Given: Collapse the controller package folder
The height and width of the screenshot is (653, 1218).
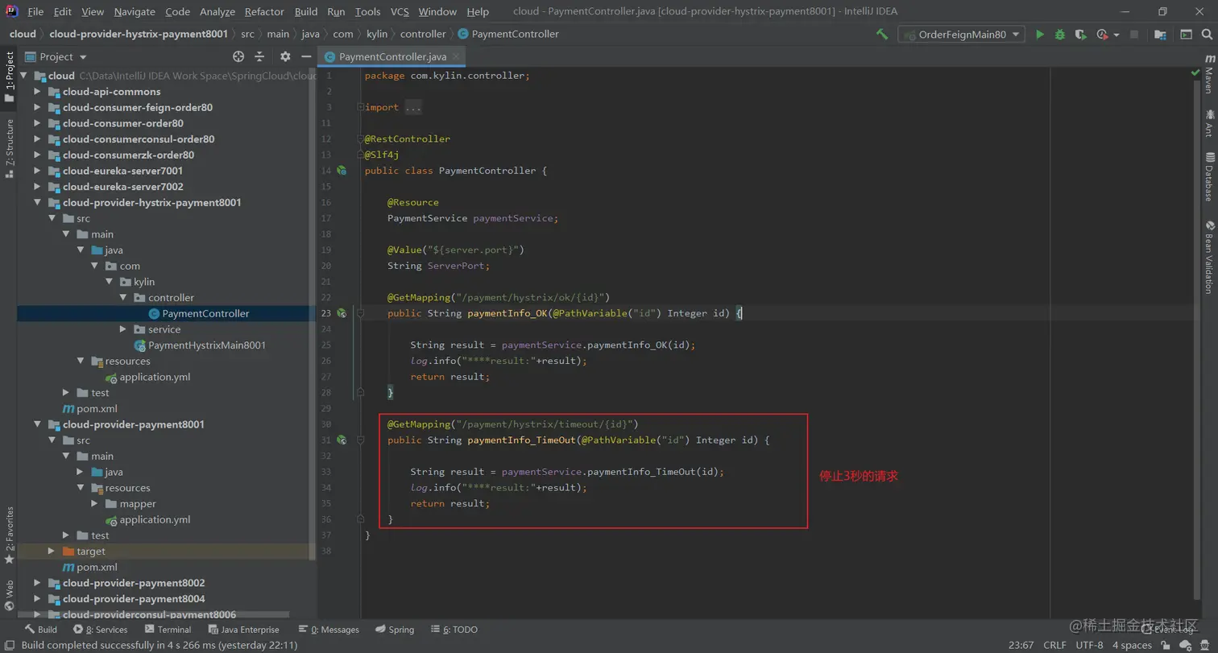Looking at the screenshot, I should 122,298.
